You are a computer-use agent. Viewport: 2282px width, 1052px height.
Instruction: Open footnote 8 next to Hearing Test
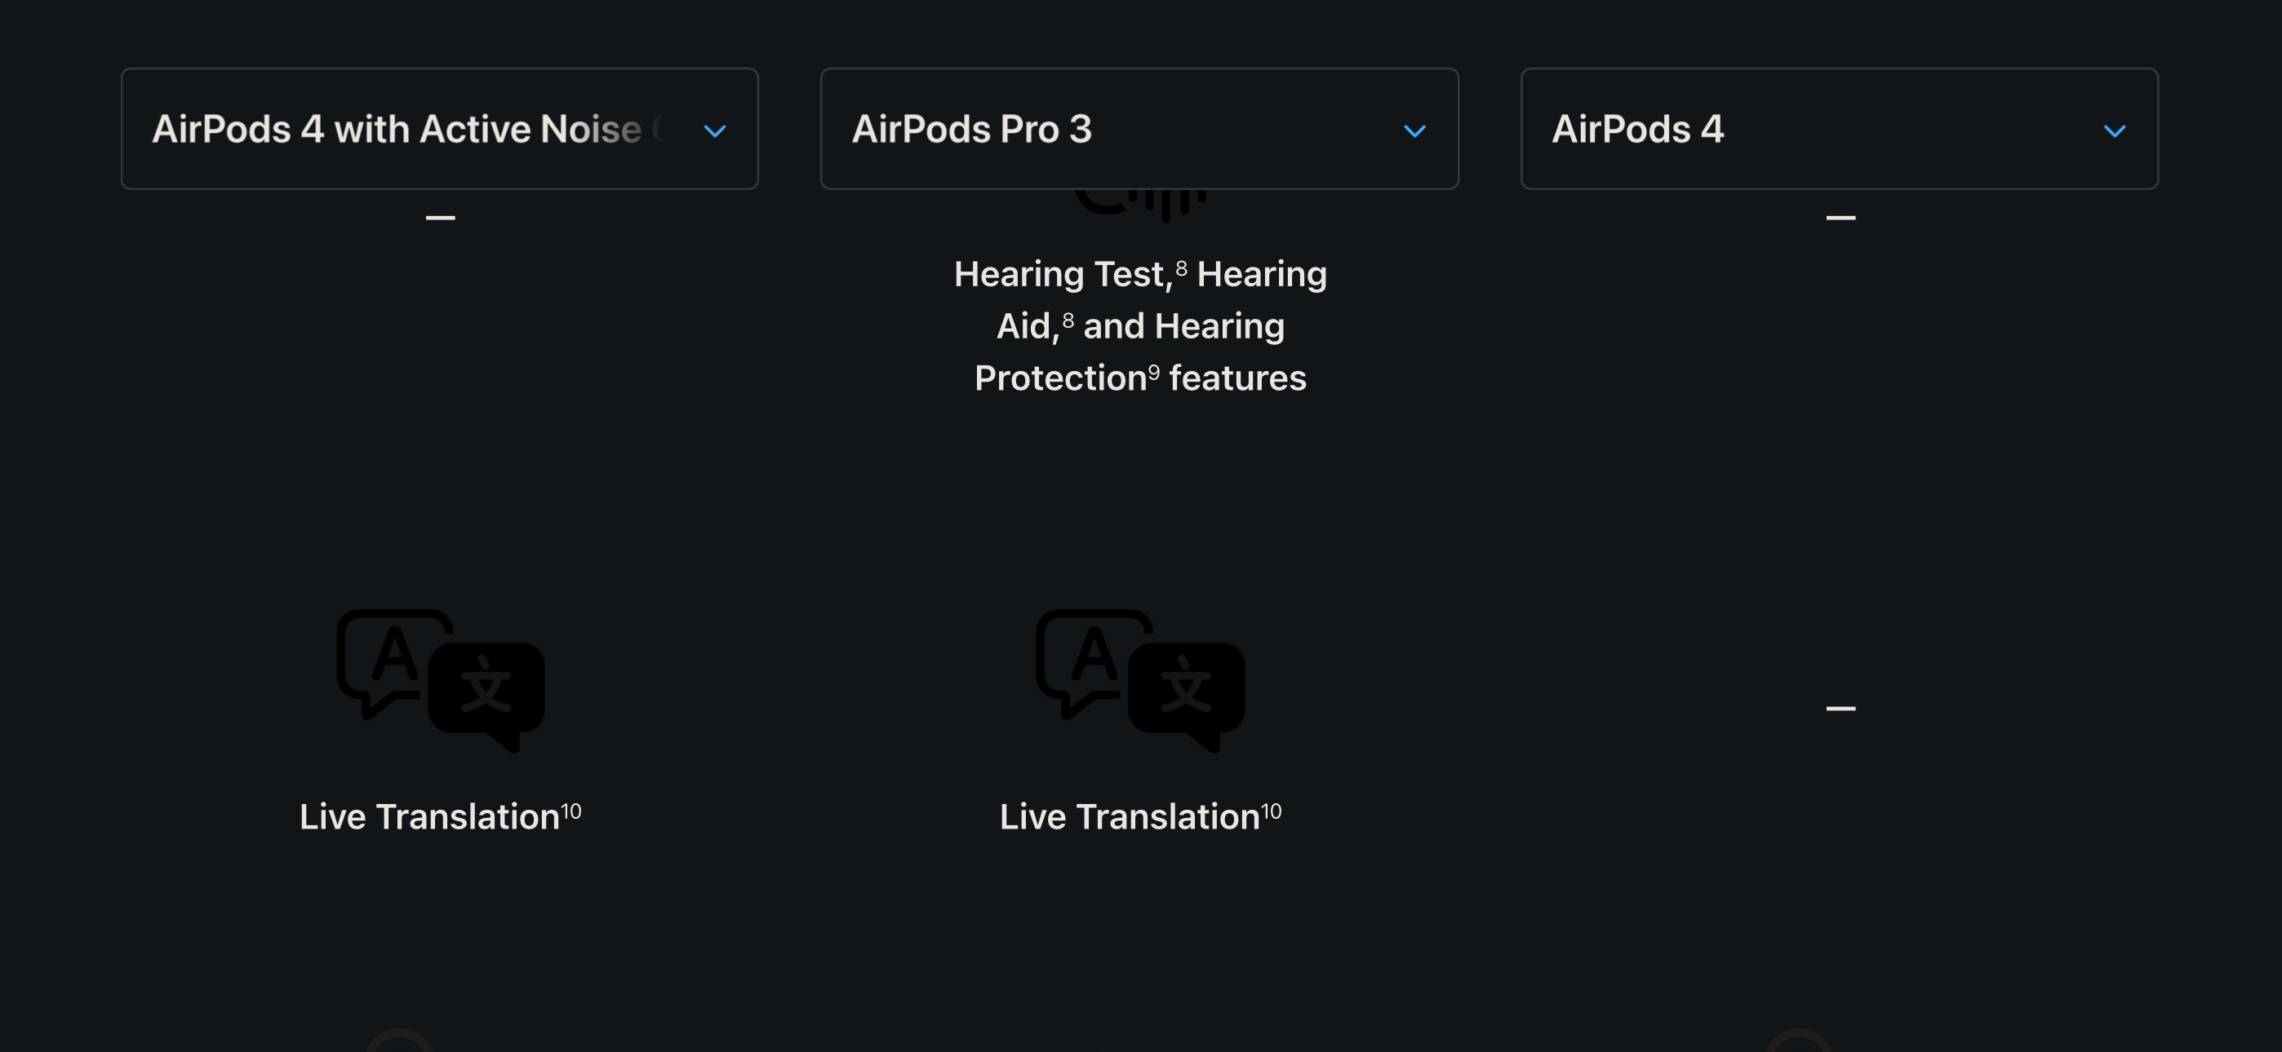1181,268
